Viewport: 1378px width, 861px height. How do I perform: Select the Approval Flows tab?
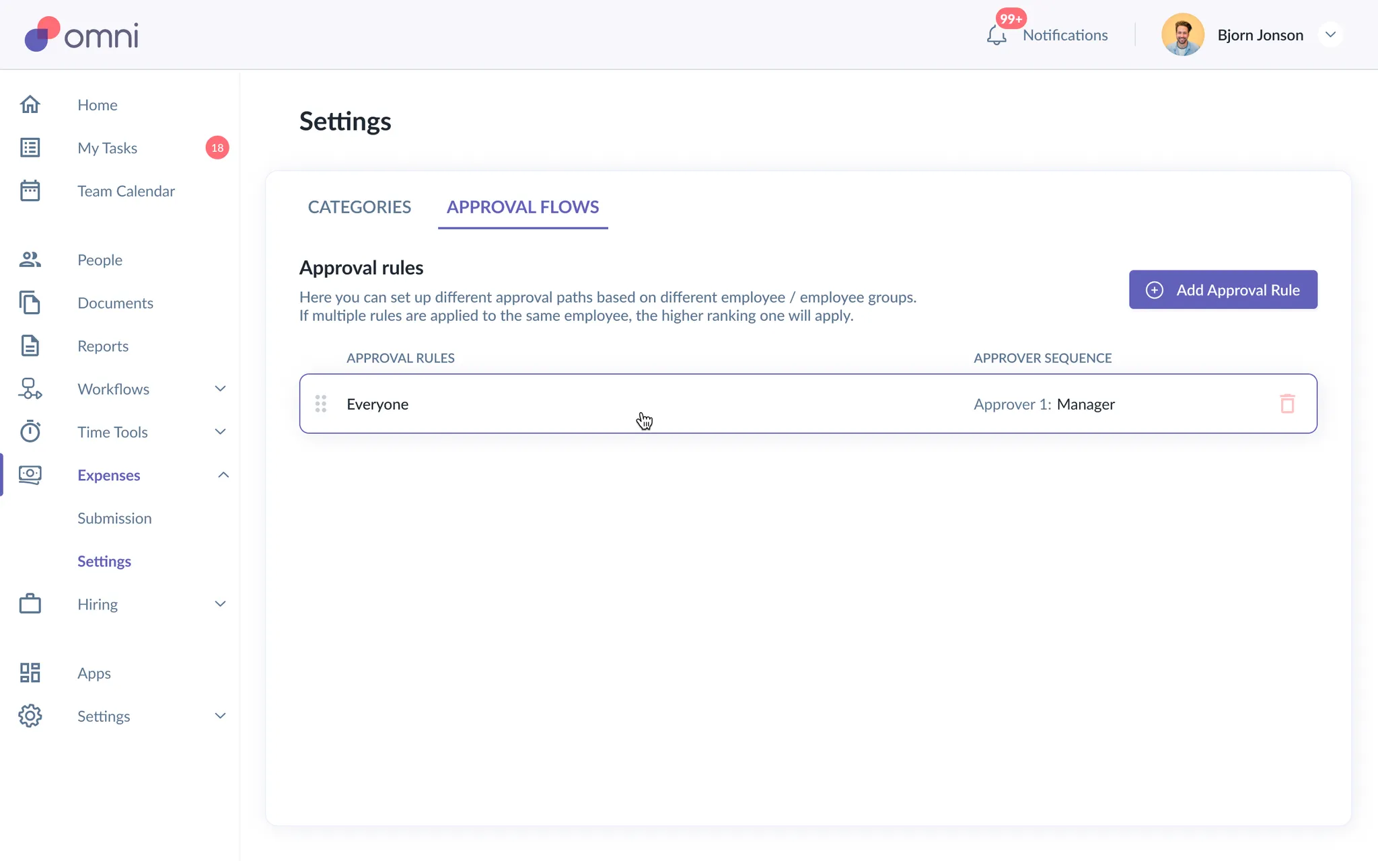pos(523,207)
